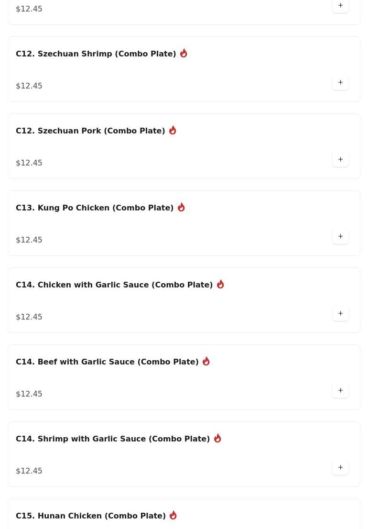Select the C14. Beef with Garlic Sauce title

click(x=107, y=362)
